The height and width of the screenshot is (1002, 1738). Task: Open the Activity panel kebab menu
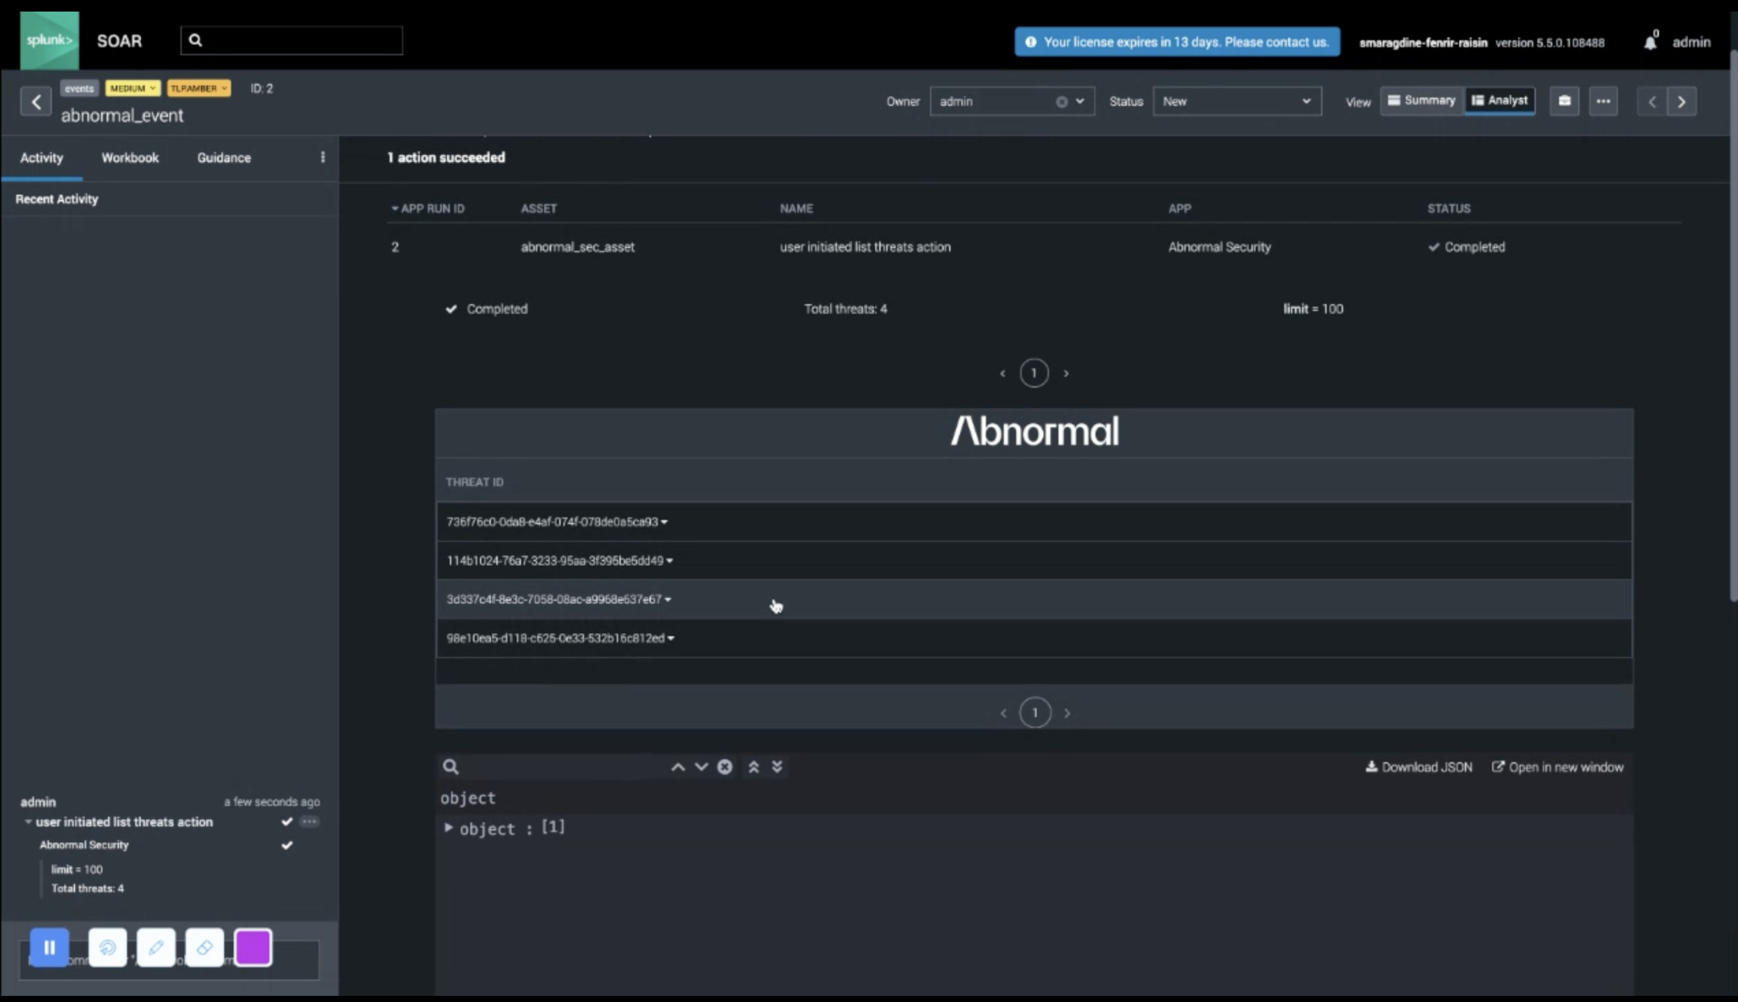pos(322,157)
